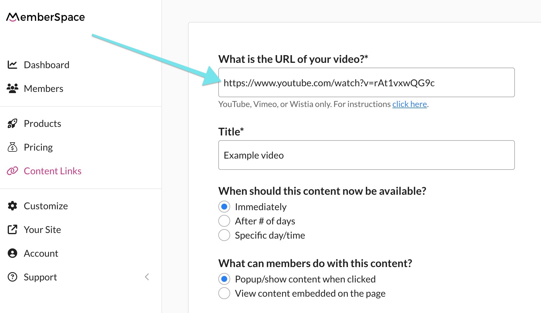Screen dimensions: 541x313
Task: Select the Content Links chain icon
Action: click(12, 171)
